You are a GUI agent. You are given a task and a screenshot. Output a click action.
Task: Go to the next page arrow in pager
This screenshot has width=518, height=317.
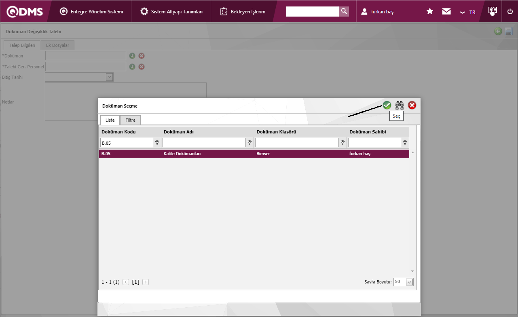[146, 282]
